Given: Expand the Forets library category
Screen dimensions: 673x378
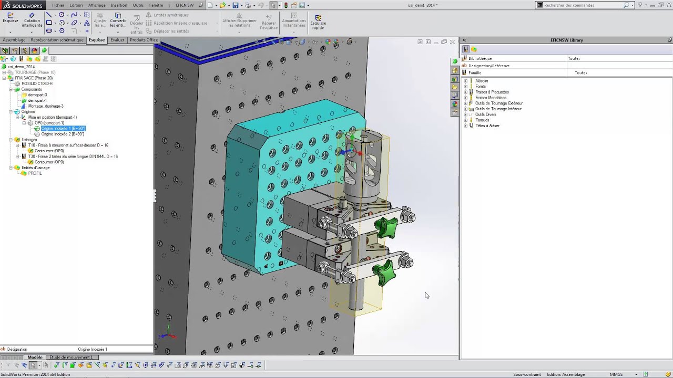Looking at the screenshot, I should tap(465, 87).
